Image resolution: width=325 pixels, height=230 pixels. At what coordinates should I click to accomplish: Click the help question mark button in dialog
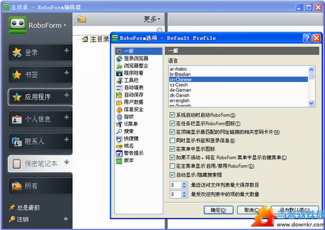307,38
